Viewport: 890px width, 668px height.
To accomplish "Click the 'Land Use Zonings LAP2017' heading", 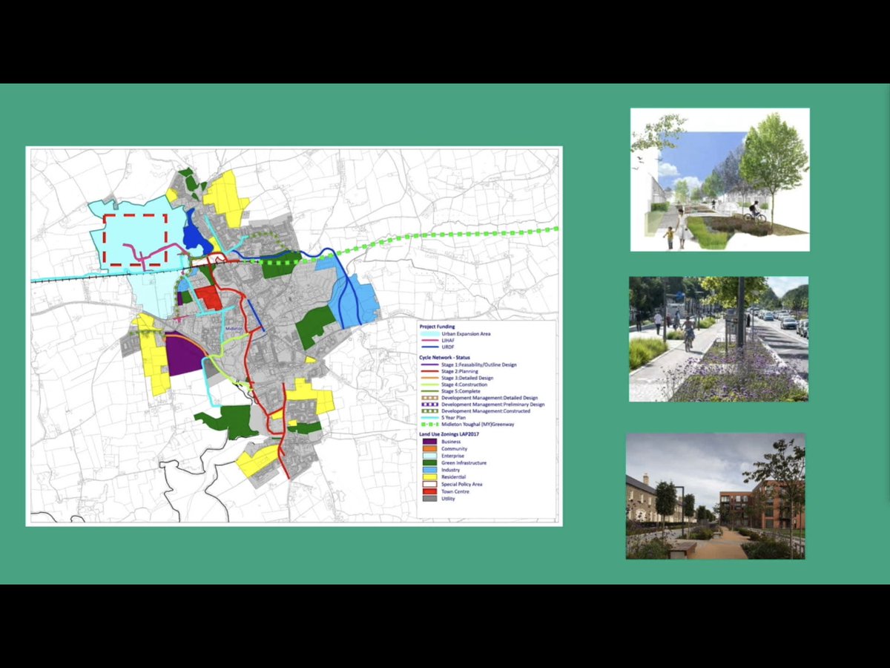I will (x=449, y=434).
